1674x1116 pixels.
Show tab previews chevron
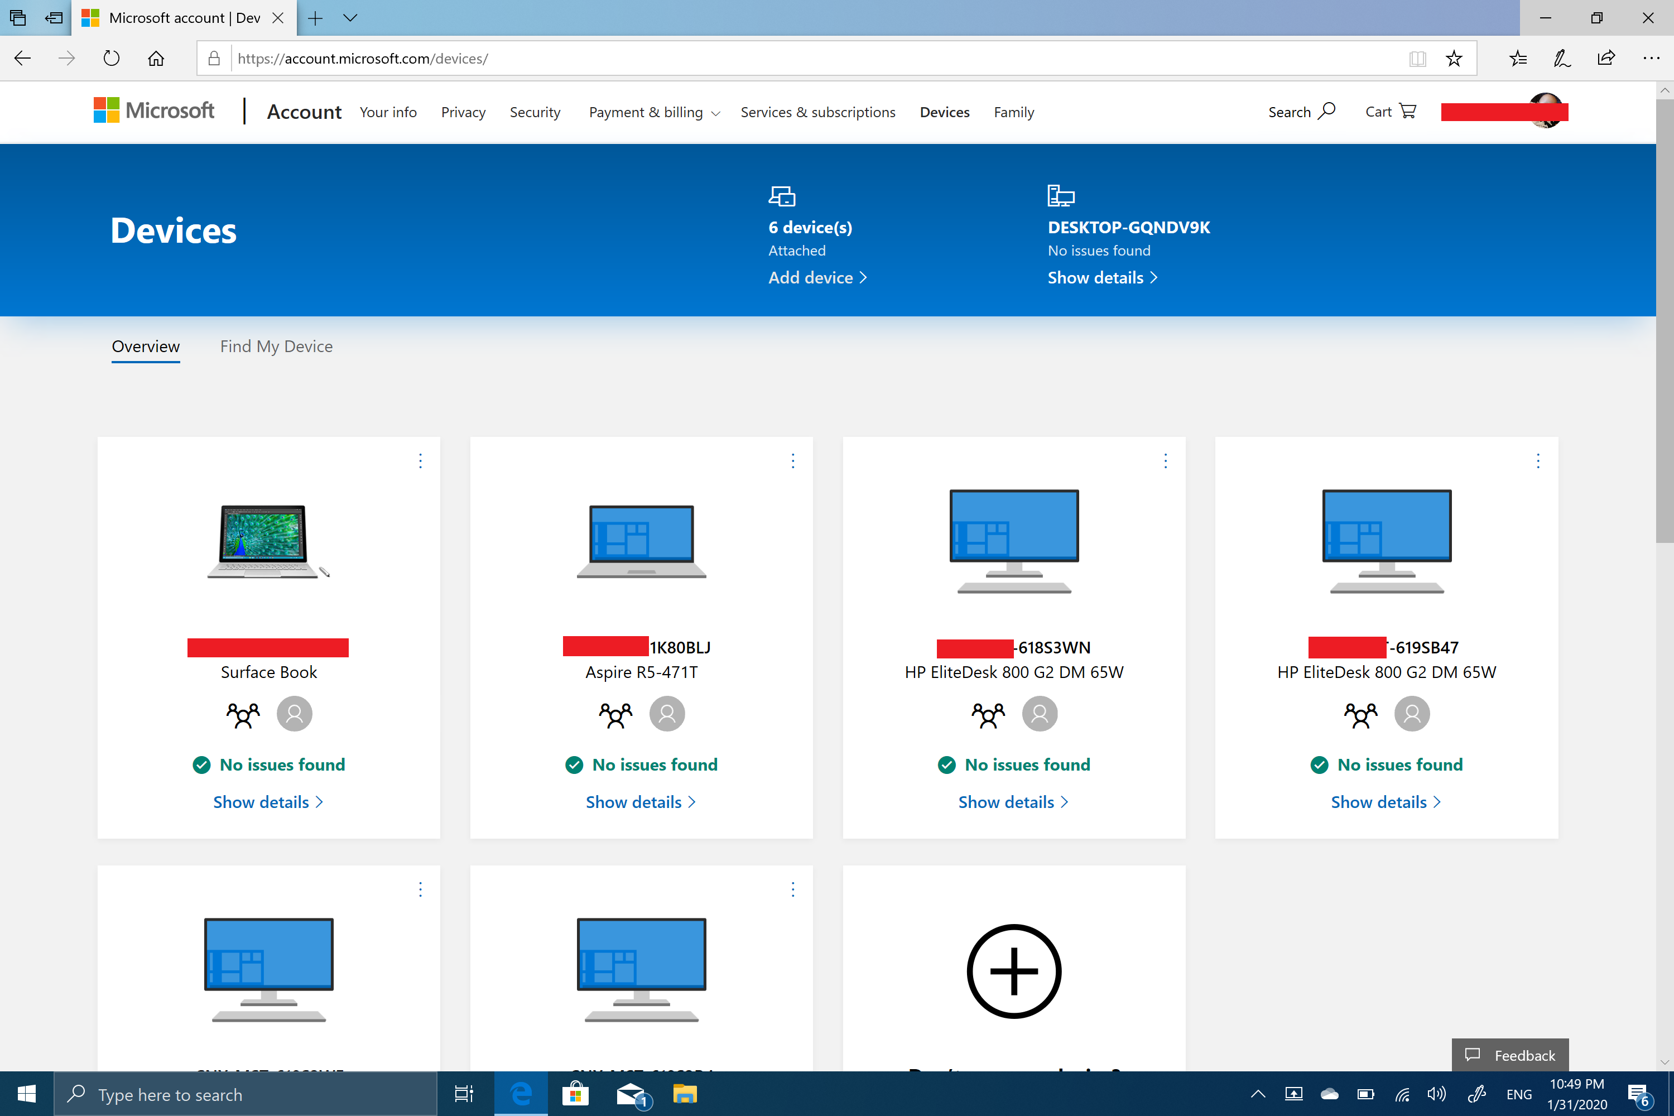click(x=349, y=18)
